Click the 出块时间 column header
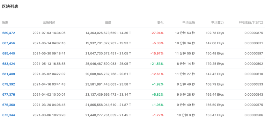265x120 pixels. 49,23
